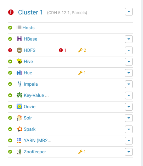The height and width of the screenshot is (166, 143).
Task: Click the Cluster 1 red health status icon
Action: click(x=11, y=12)
